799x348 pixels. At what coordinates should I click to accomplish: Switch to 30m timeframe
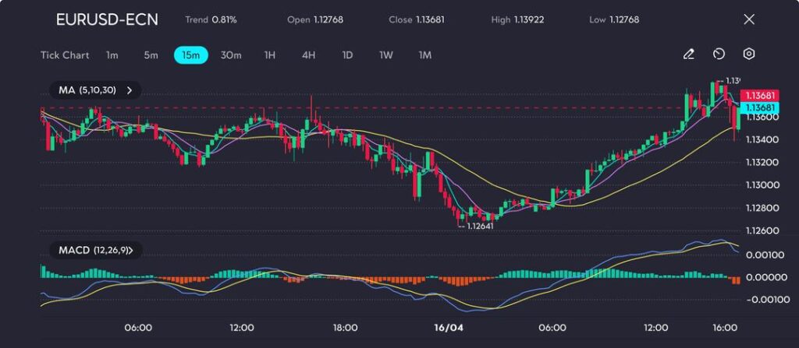pos(231,55)
